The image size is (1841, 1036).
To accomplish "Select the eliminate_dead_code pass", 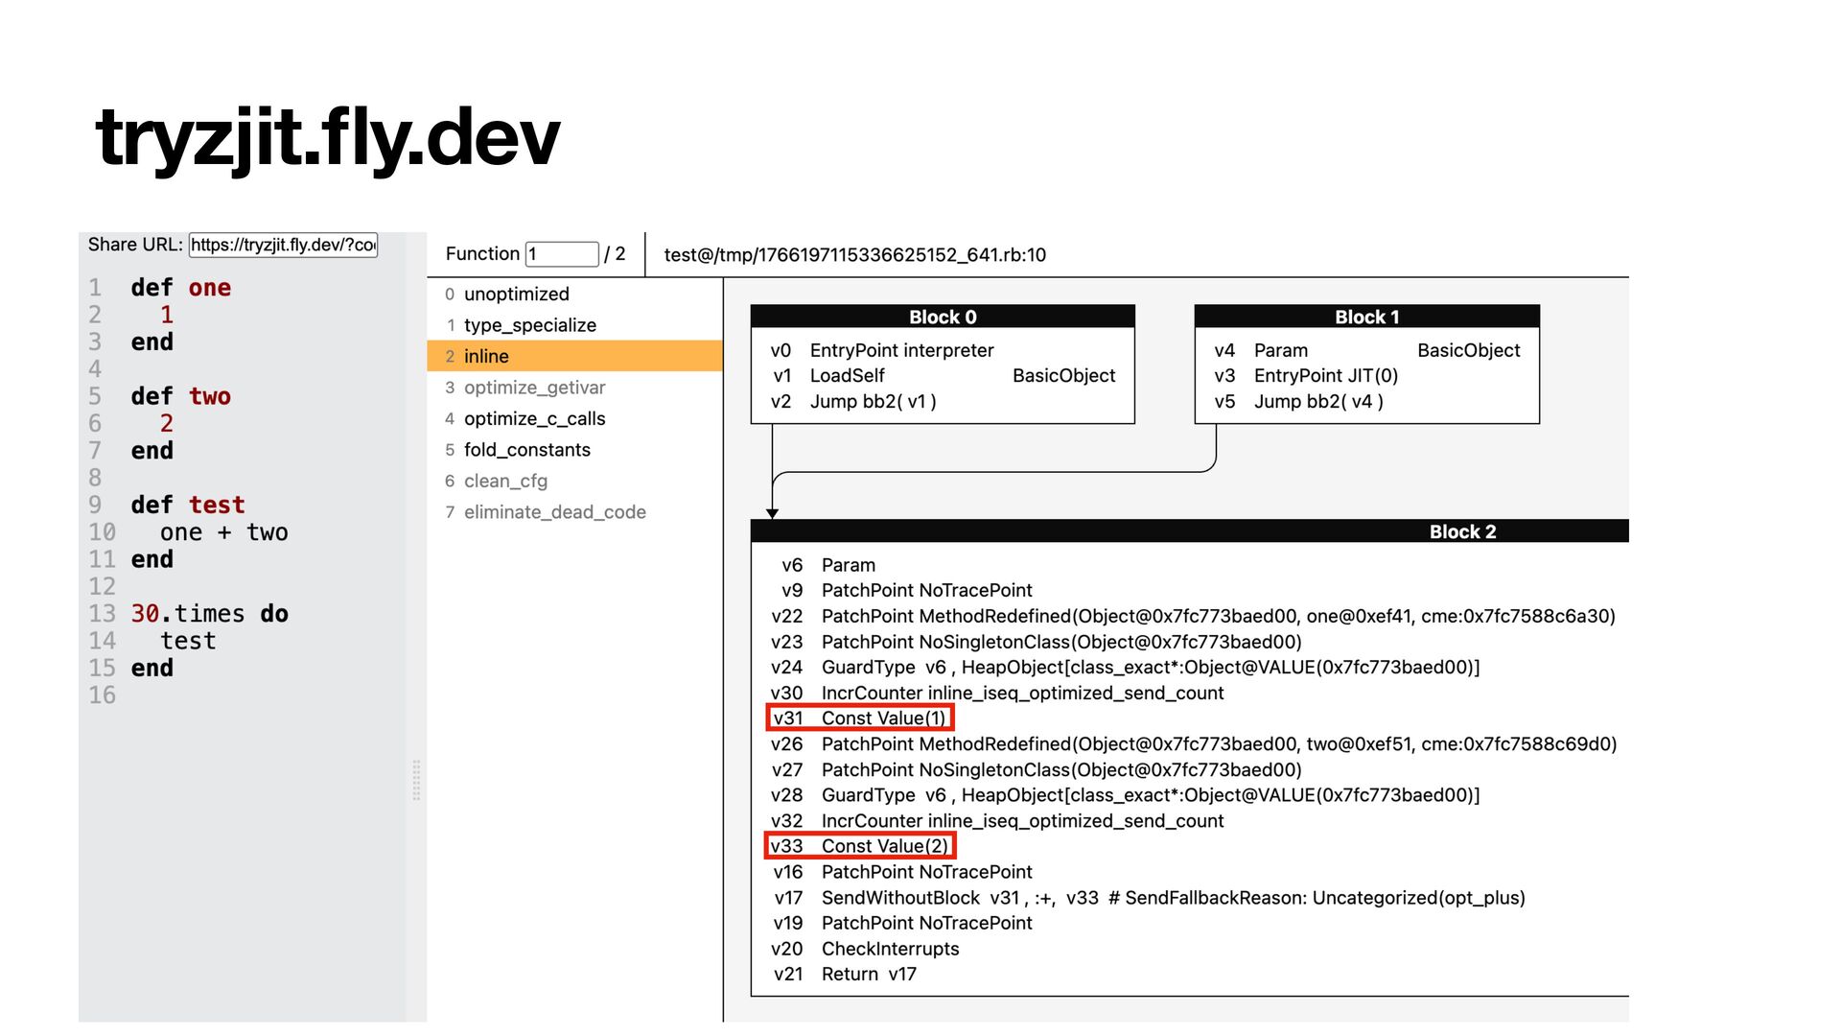I will pyautogui.click(x=554, y=512).
